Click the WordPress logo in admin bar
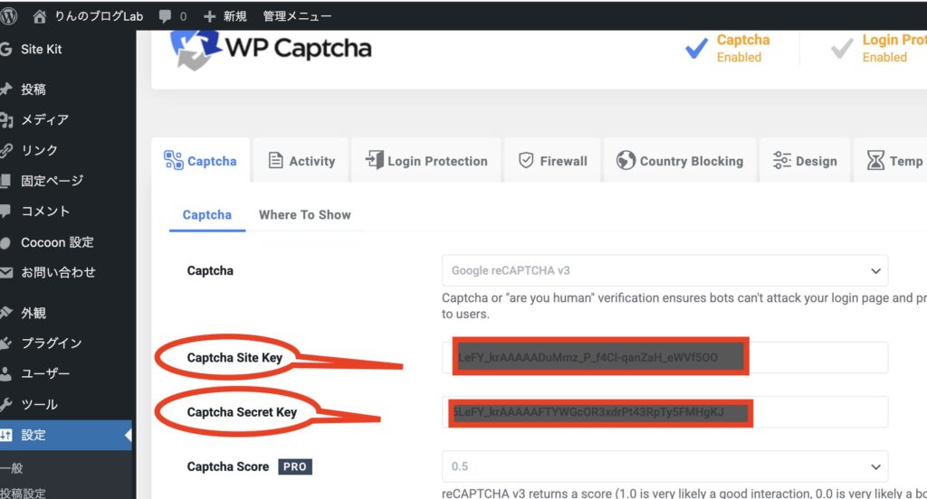Image resolution: width=927 pixels, height=499 pixels. tap(9, 15)
